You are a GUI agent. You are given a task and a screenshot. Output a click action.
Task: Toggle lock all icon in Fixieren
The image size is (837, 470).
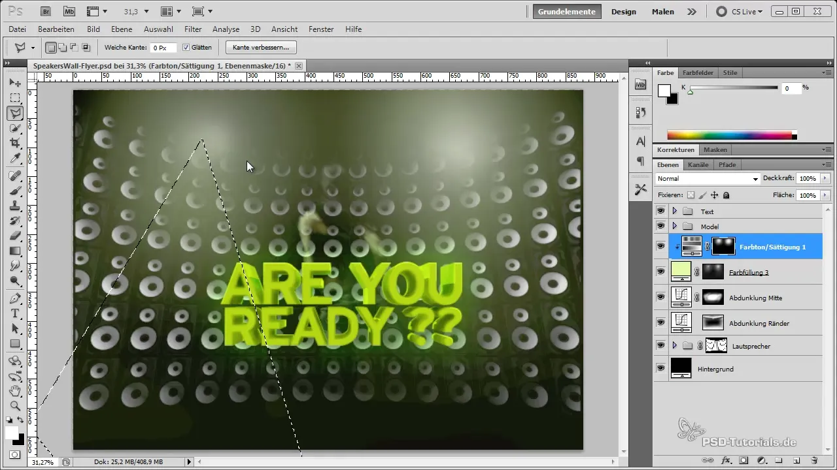click(x=726, y=195)
